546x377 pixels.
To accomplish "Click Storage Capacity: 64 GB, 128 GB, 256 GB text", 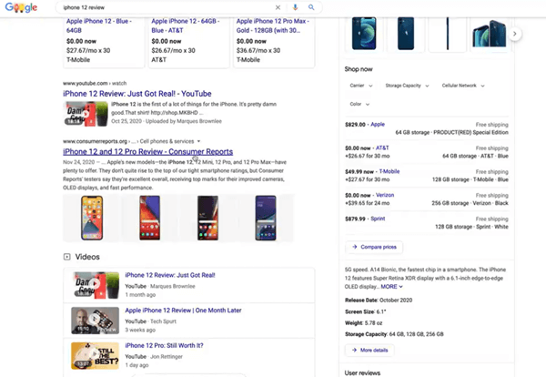I will 394,334.
